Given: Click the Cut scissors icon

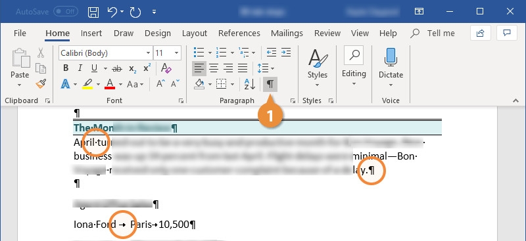Looking at the screenshot, I should click(x=41, y=53).
